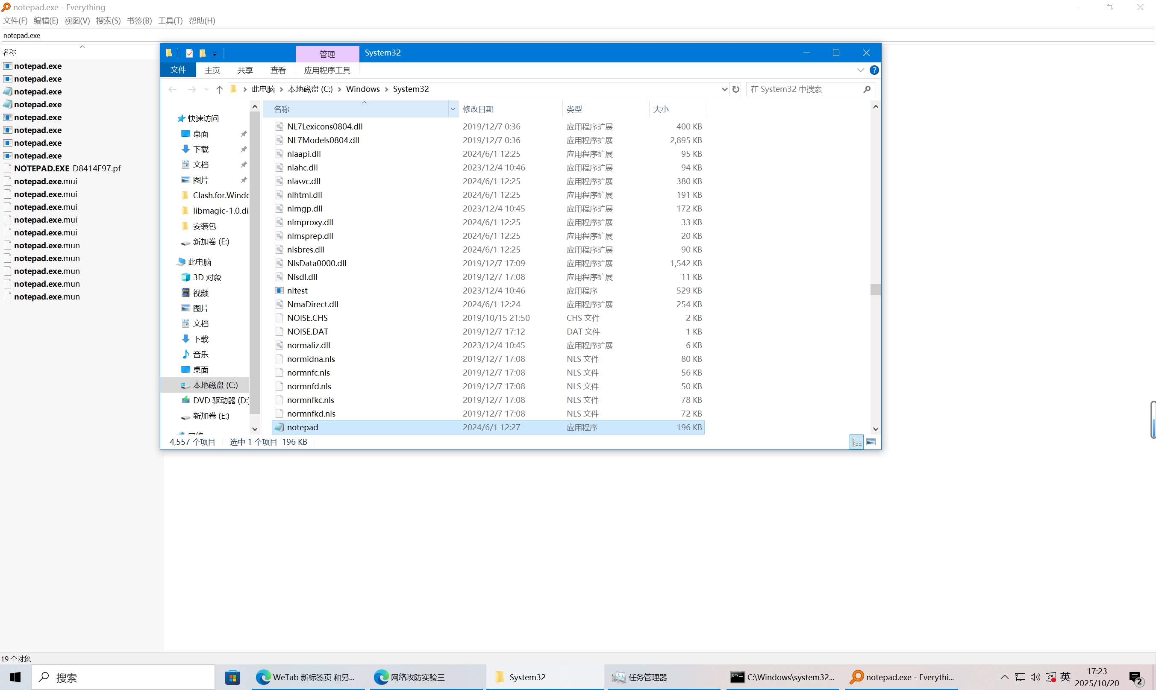Unpin 文档 quick access pin icon
This screenshot has height=690, width=1156.
click(x=244, y=164)
